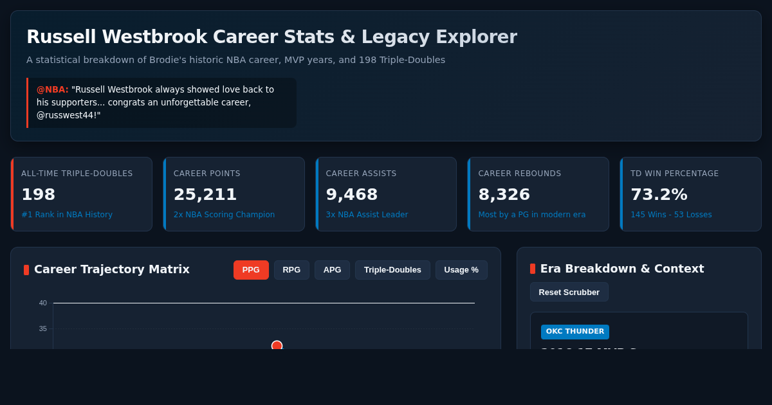The image size is (772, 405).
Task: Click the TD Win Percentage value 73.2%
Action: (659, 194)
